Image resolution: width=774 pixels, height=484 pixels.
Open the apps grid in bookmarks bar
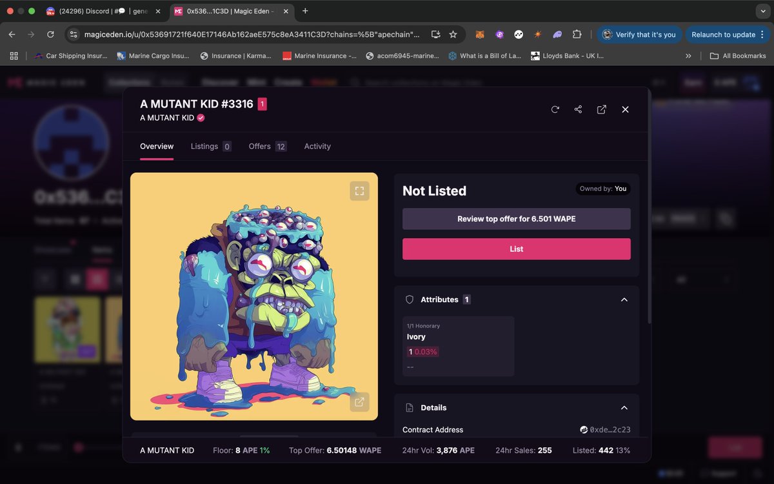[x=14, y=56]
